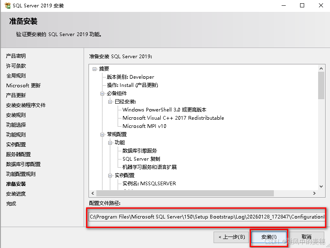Collapse the 已经安装 tree node

pyautogui.click(x=110, y=102)
